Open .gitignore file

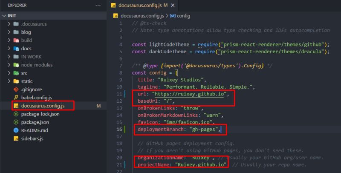click(x=32, y=89)
